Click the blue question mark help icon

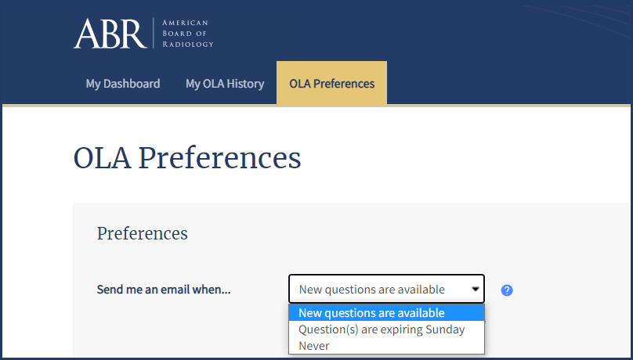click(x=507, y=290)
